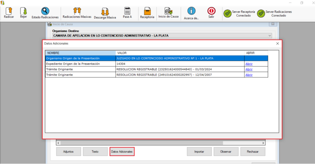This screenshot has width=315, height=164.
Task: Click horizontal scrollbar left arrow
Action: tap(58, 143)
